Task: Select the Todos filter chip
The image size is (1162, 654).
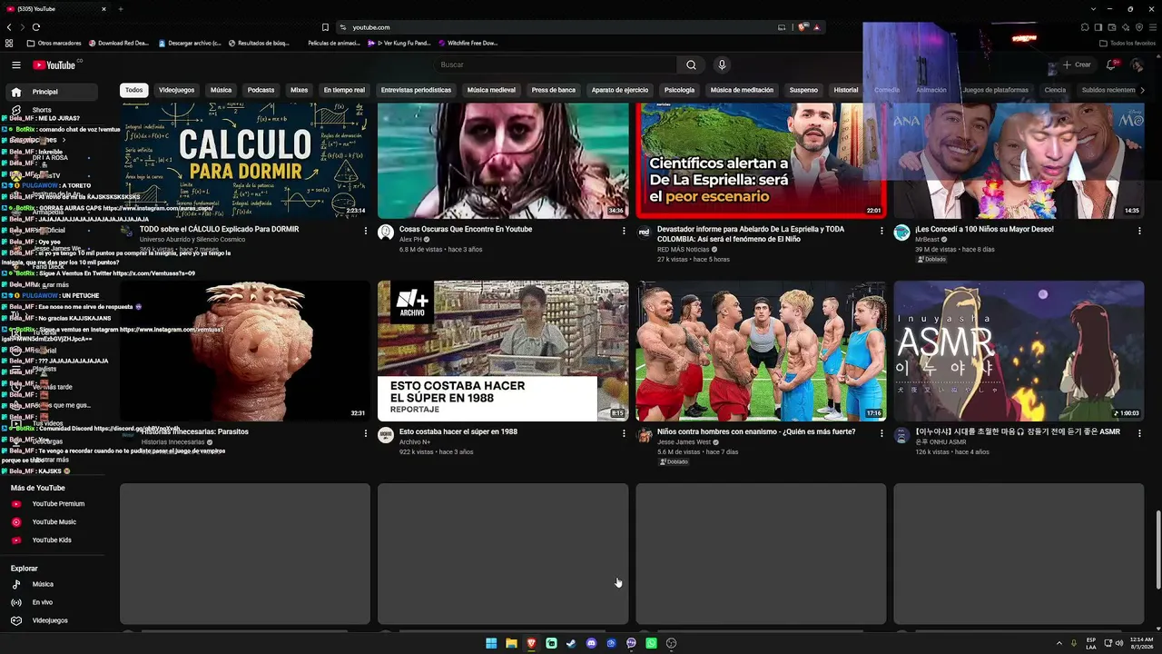Action: click(x=133, y=90)
